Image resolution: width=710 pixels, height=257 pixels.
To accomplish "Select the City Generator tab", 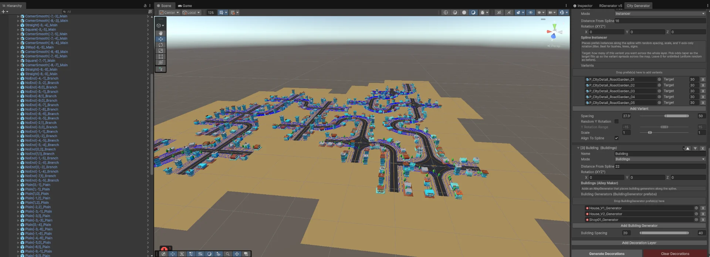I will pyautogui.click(x=638, y=6).
